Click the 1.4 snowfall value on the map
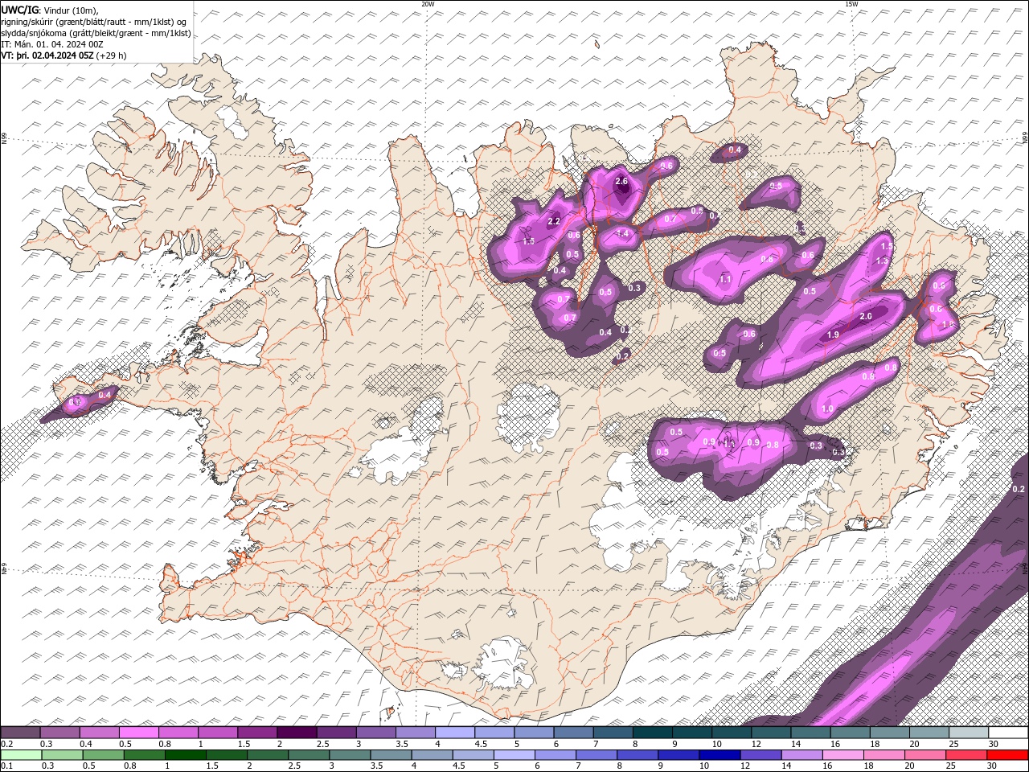This screenshot has height=772, width=1029. tap(621, 234)
